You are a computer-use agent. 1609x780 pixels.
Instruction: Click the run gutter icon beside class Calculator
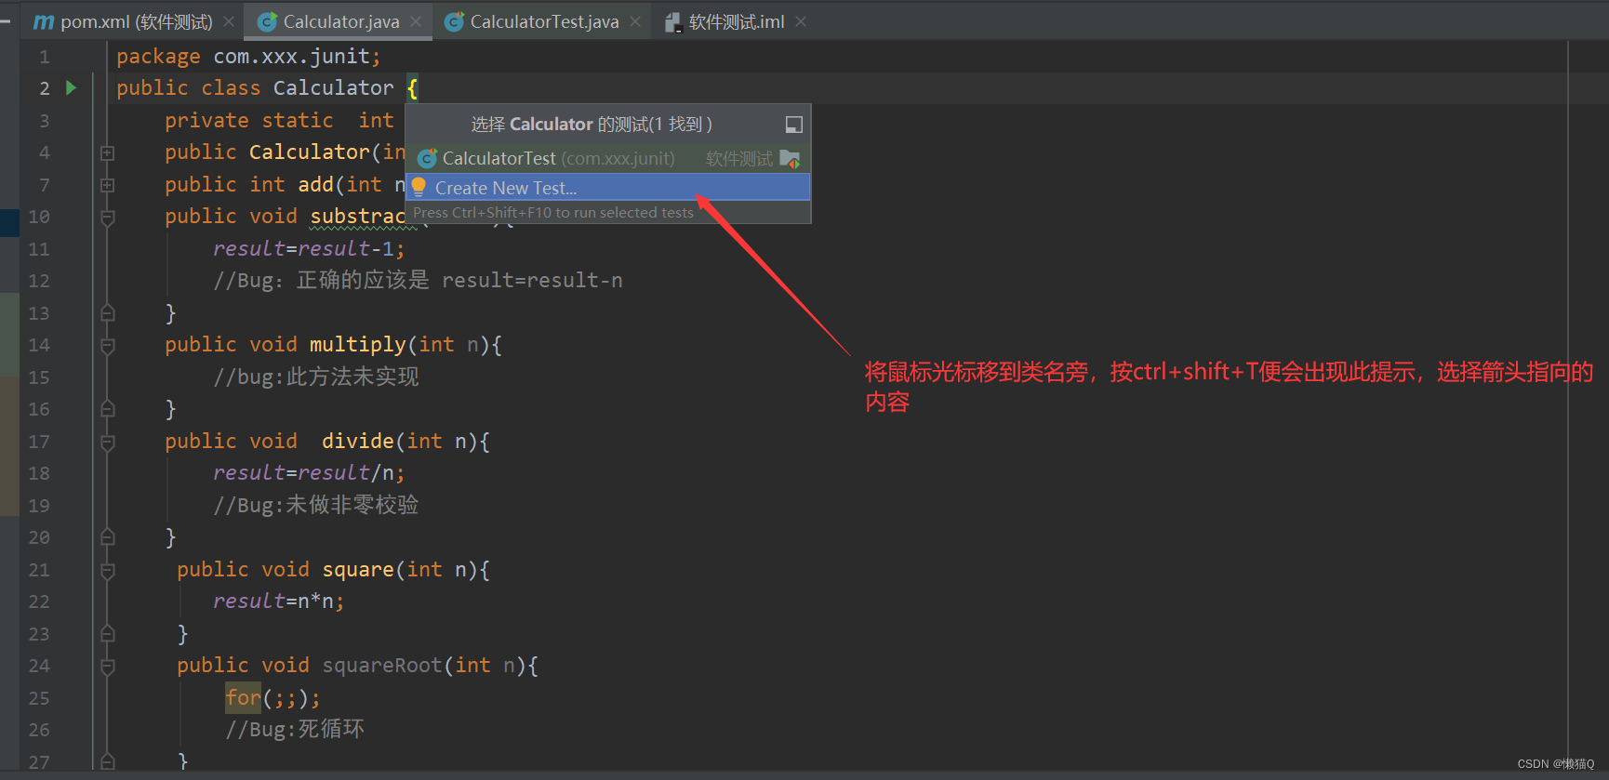72,88
